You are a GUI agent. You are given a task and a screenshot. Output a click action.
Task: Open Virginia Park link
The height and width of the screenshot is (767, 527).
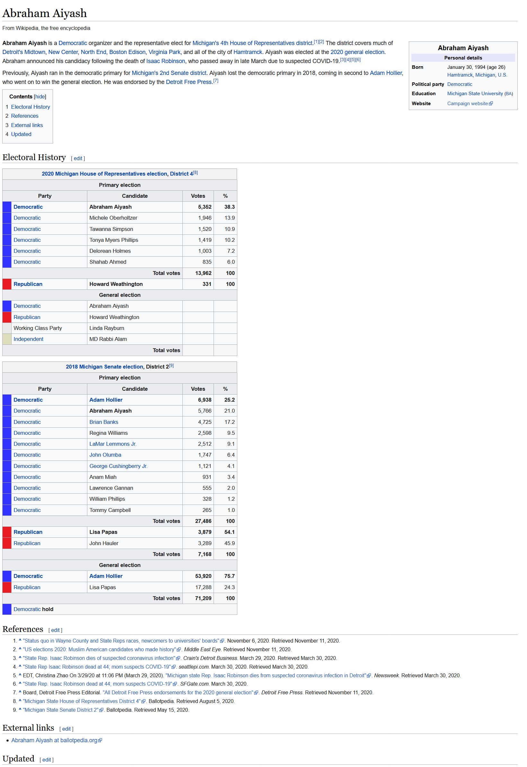(165, 52)
